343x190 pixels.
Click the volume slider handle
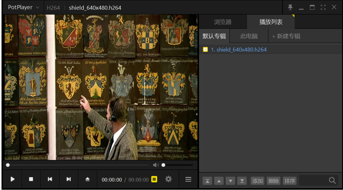coord(163,165)
